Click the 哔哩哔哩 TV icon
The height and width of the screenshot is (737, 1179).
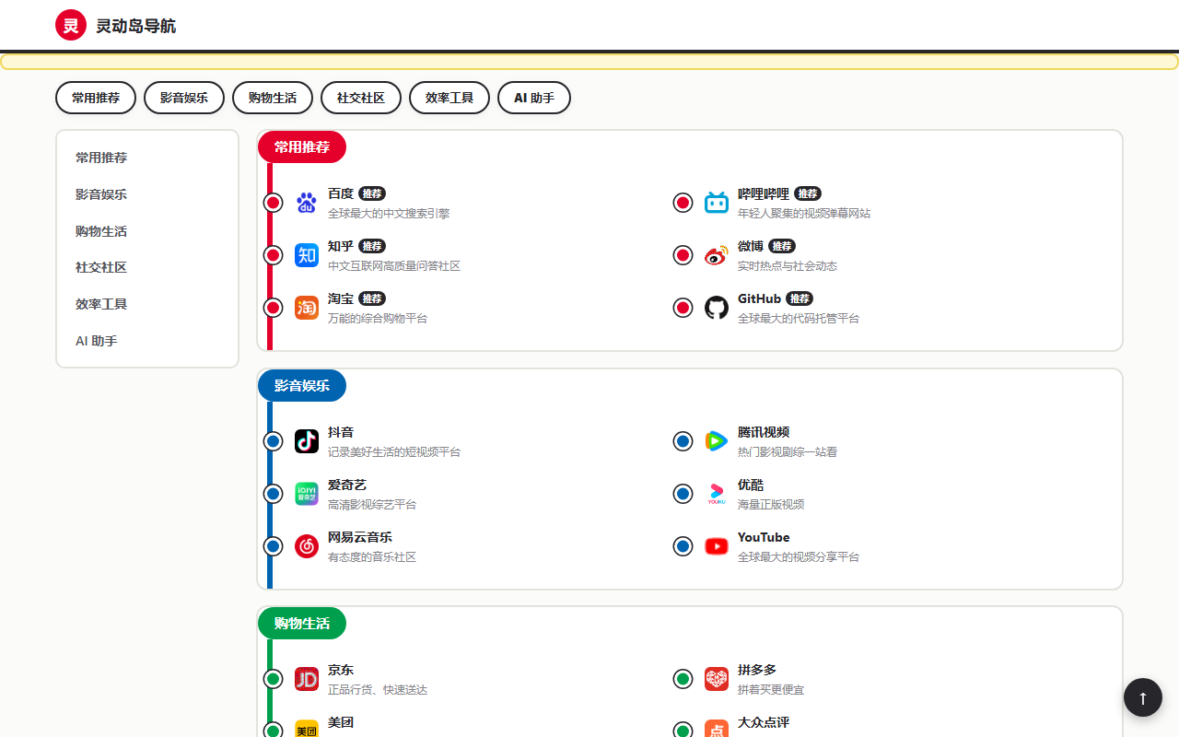coord(717,203)
